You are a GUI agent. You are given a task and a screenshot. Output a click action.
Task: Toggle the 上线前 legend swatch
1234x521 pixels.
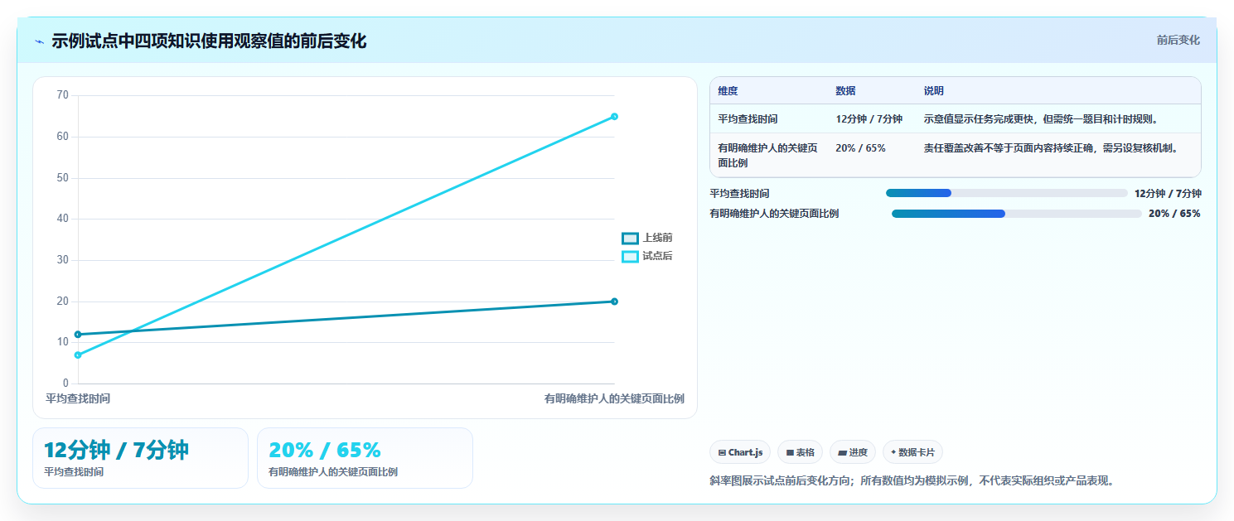(x=630, y=238)
